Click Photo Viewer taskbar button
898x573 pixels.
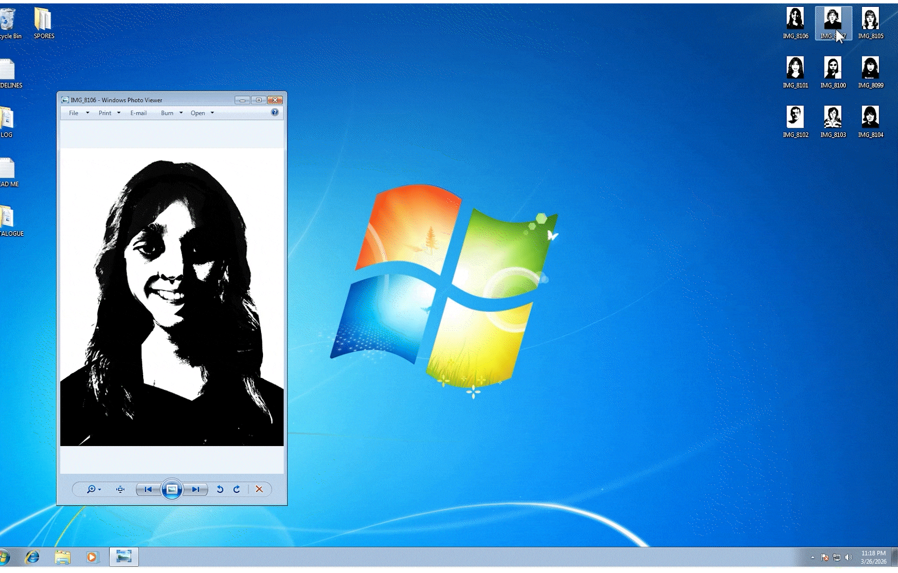tap(124, 557)
